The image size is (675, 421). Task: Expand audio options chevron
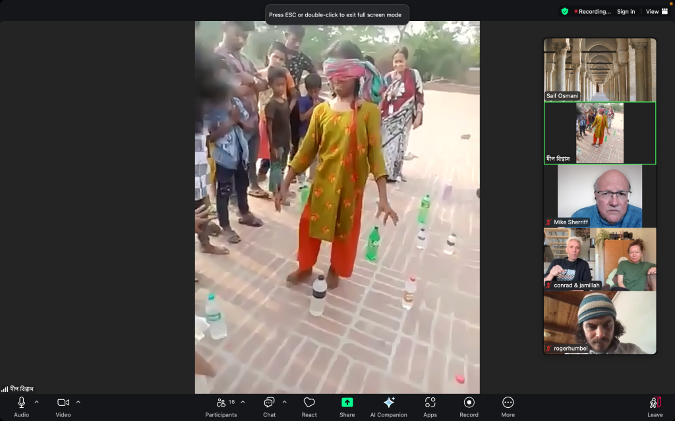(x=36, y=402)
